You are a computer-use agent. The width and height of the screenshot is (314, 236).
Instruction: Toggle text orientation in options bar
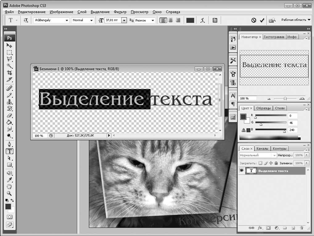(26, 20)
